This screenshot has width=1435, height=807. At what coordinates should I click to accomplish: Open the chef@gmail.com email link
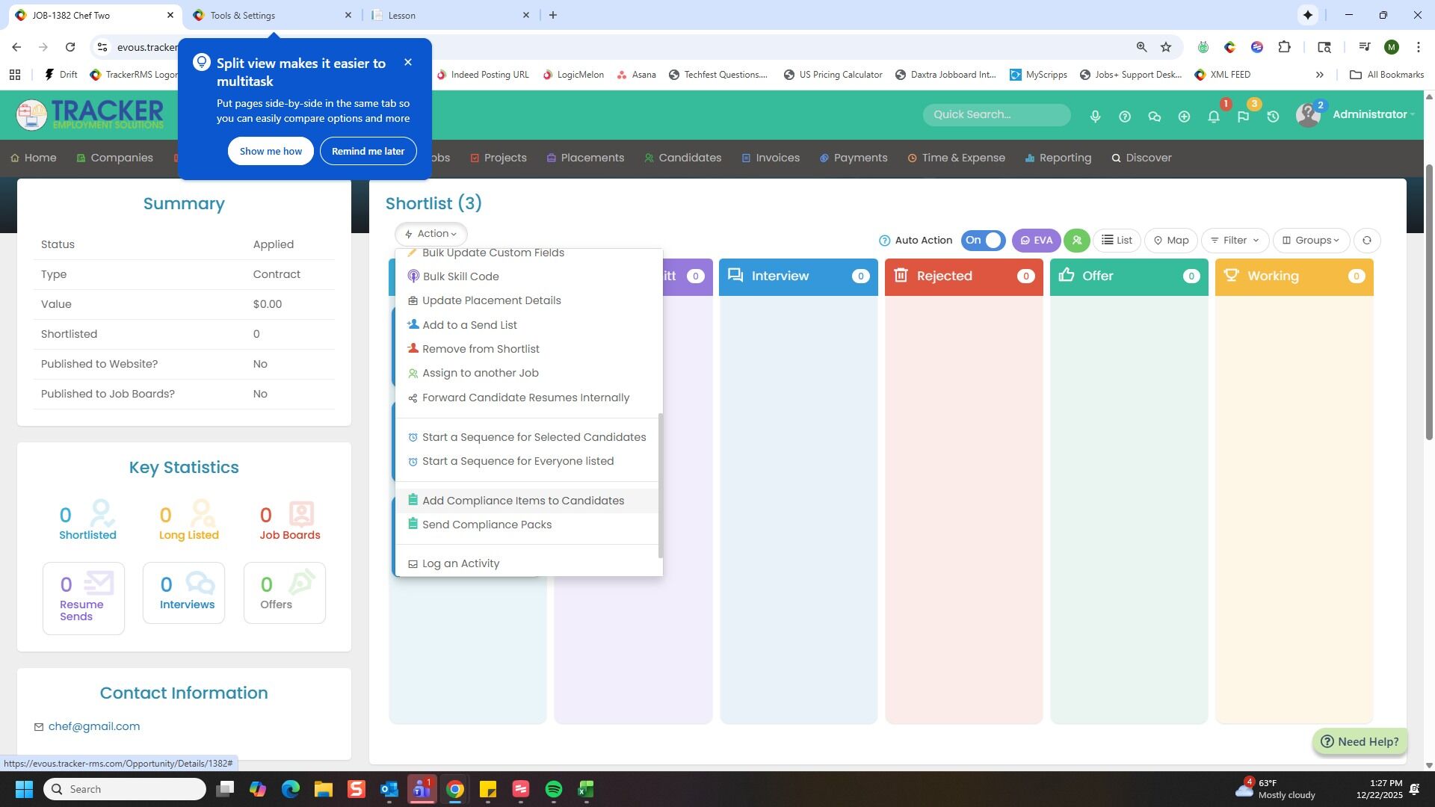click(94, 726)
